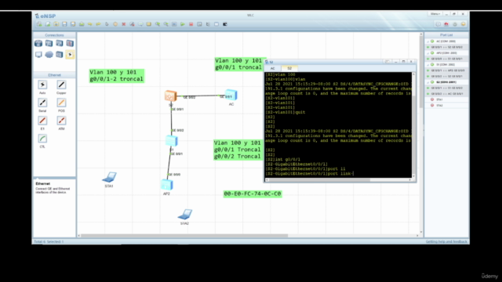Select the Switch device category
The height and width of the screenshot is (282, 502).
49,43
